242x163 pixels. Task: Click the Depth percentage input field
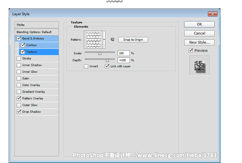123,60
